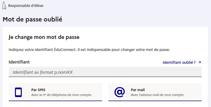Click the Identifiant field label
Image resolution: width=211 pixels, height=107 pixels.
(19, 62)
